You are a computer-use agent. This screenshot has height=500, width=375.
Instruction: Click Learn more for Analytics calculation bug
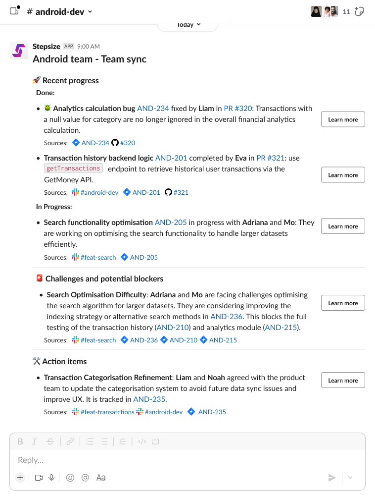click(x=343, y=119)
